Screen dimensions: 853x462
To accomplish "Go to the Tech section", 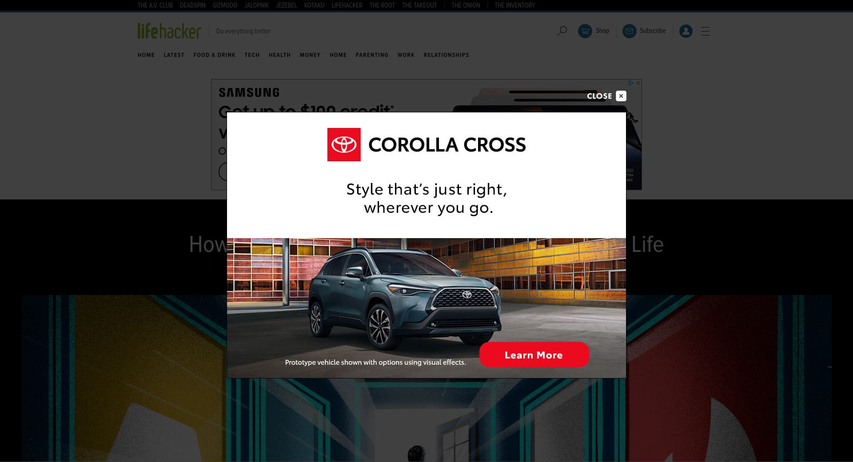I will point(252,55).
